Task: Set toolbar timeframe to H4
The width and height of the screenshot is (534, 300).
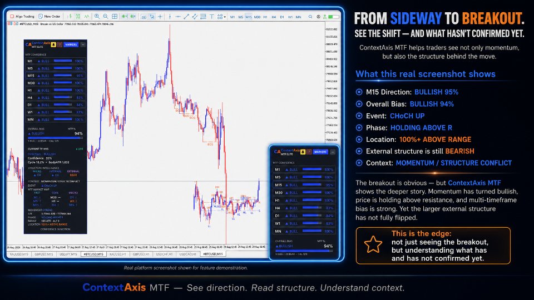Action: click(274, 17)
